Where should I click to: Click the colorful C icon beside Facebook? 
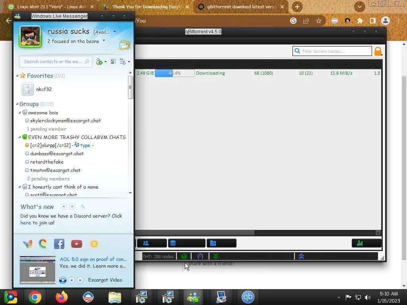coord(43,244)
